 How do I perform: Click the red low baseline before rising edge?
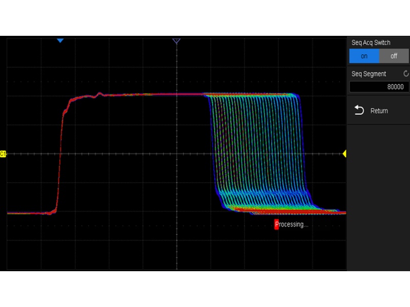pyautogui.click(x=28, y=213)
